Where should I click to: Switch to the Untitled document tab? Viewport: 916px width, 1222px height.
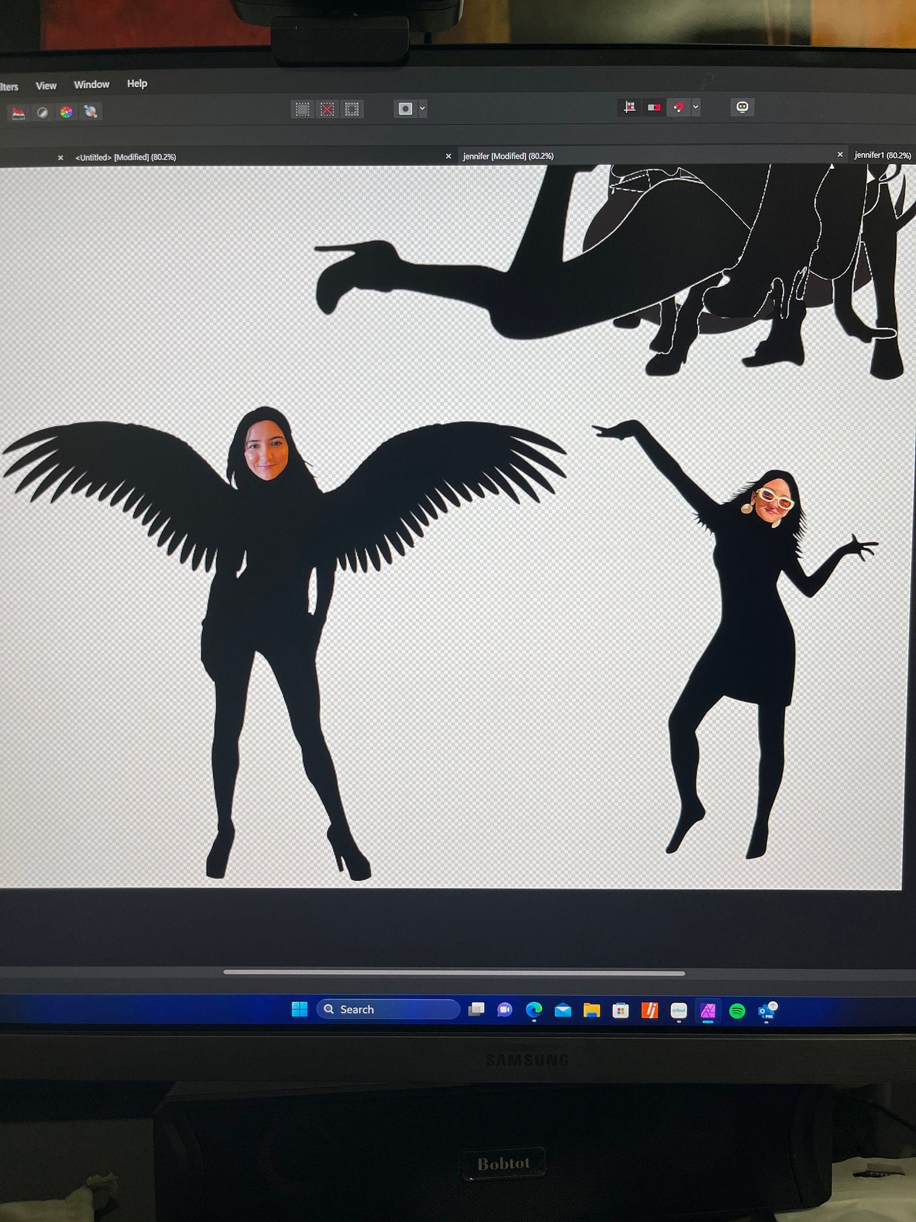(126, 157)
